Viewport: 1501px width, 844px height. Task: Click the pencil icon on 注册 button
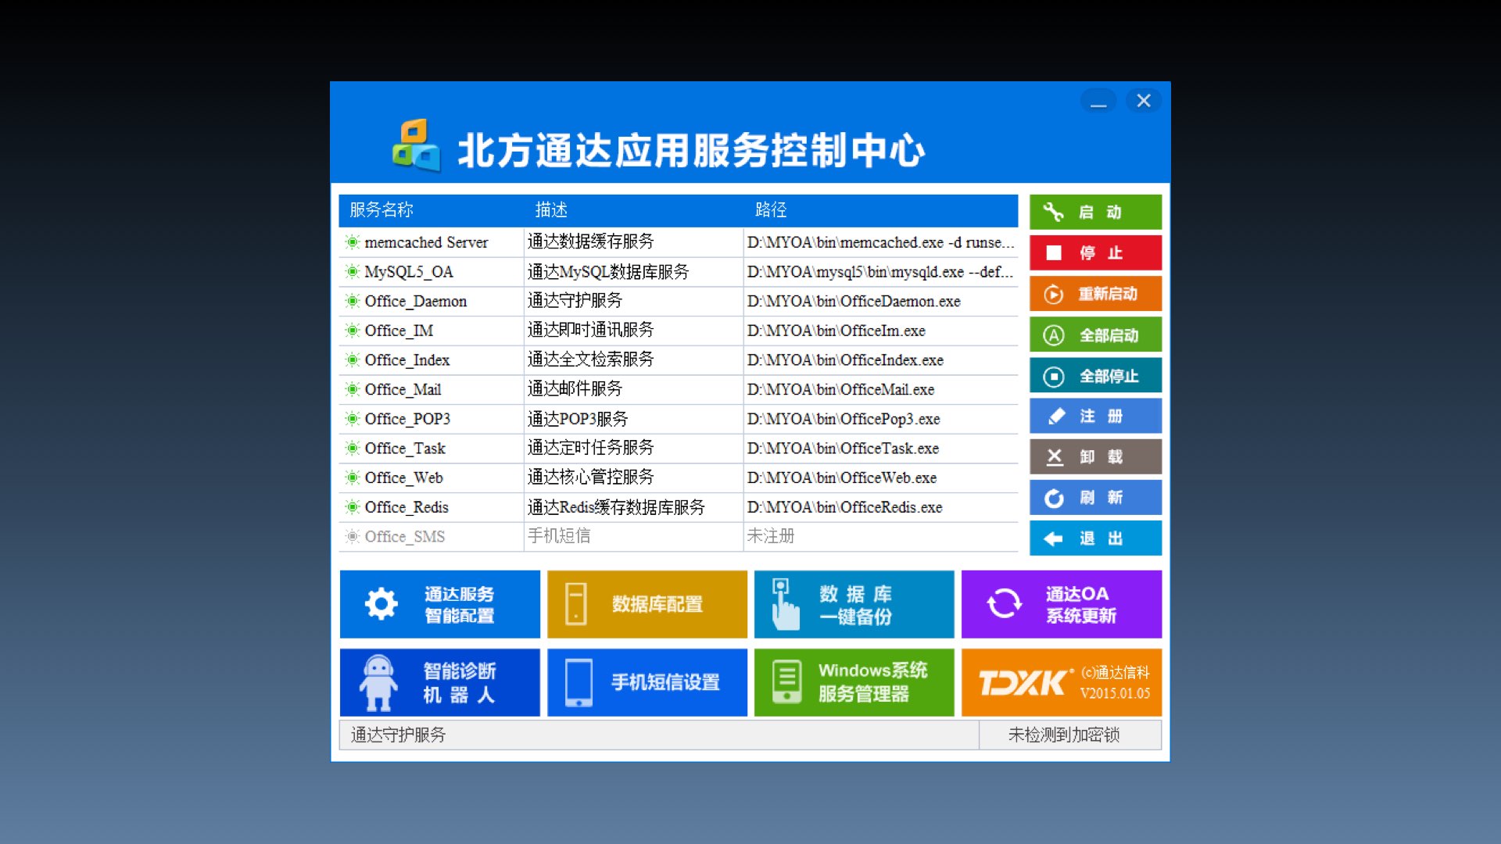[x=1056, y=417]
